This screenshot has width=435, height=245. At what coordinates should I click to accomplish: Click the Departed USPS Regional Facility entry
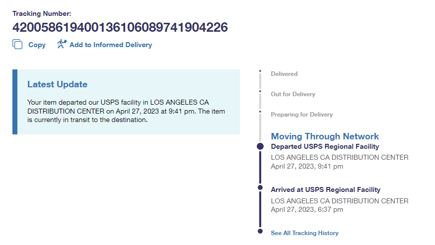(x=325, y=147)
